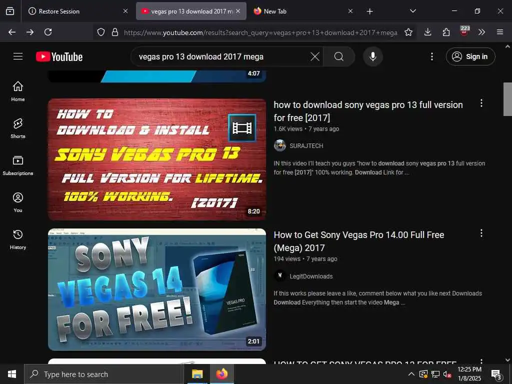The height and width of the screenshot is (384, 512).
Task: Switch to the Restore Session tab
Action: pos(78,11)
